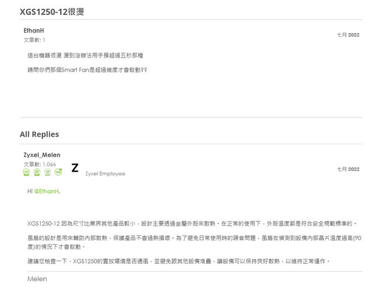Click the second green badge under Zyxel_Melen
The height and width of the screenshot is (299, 373).
click(x=37, y=172)
